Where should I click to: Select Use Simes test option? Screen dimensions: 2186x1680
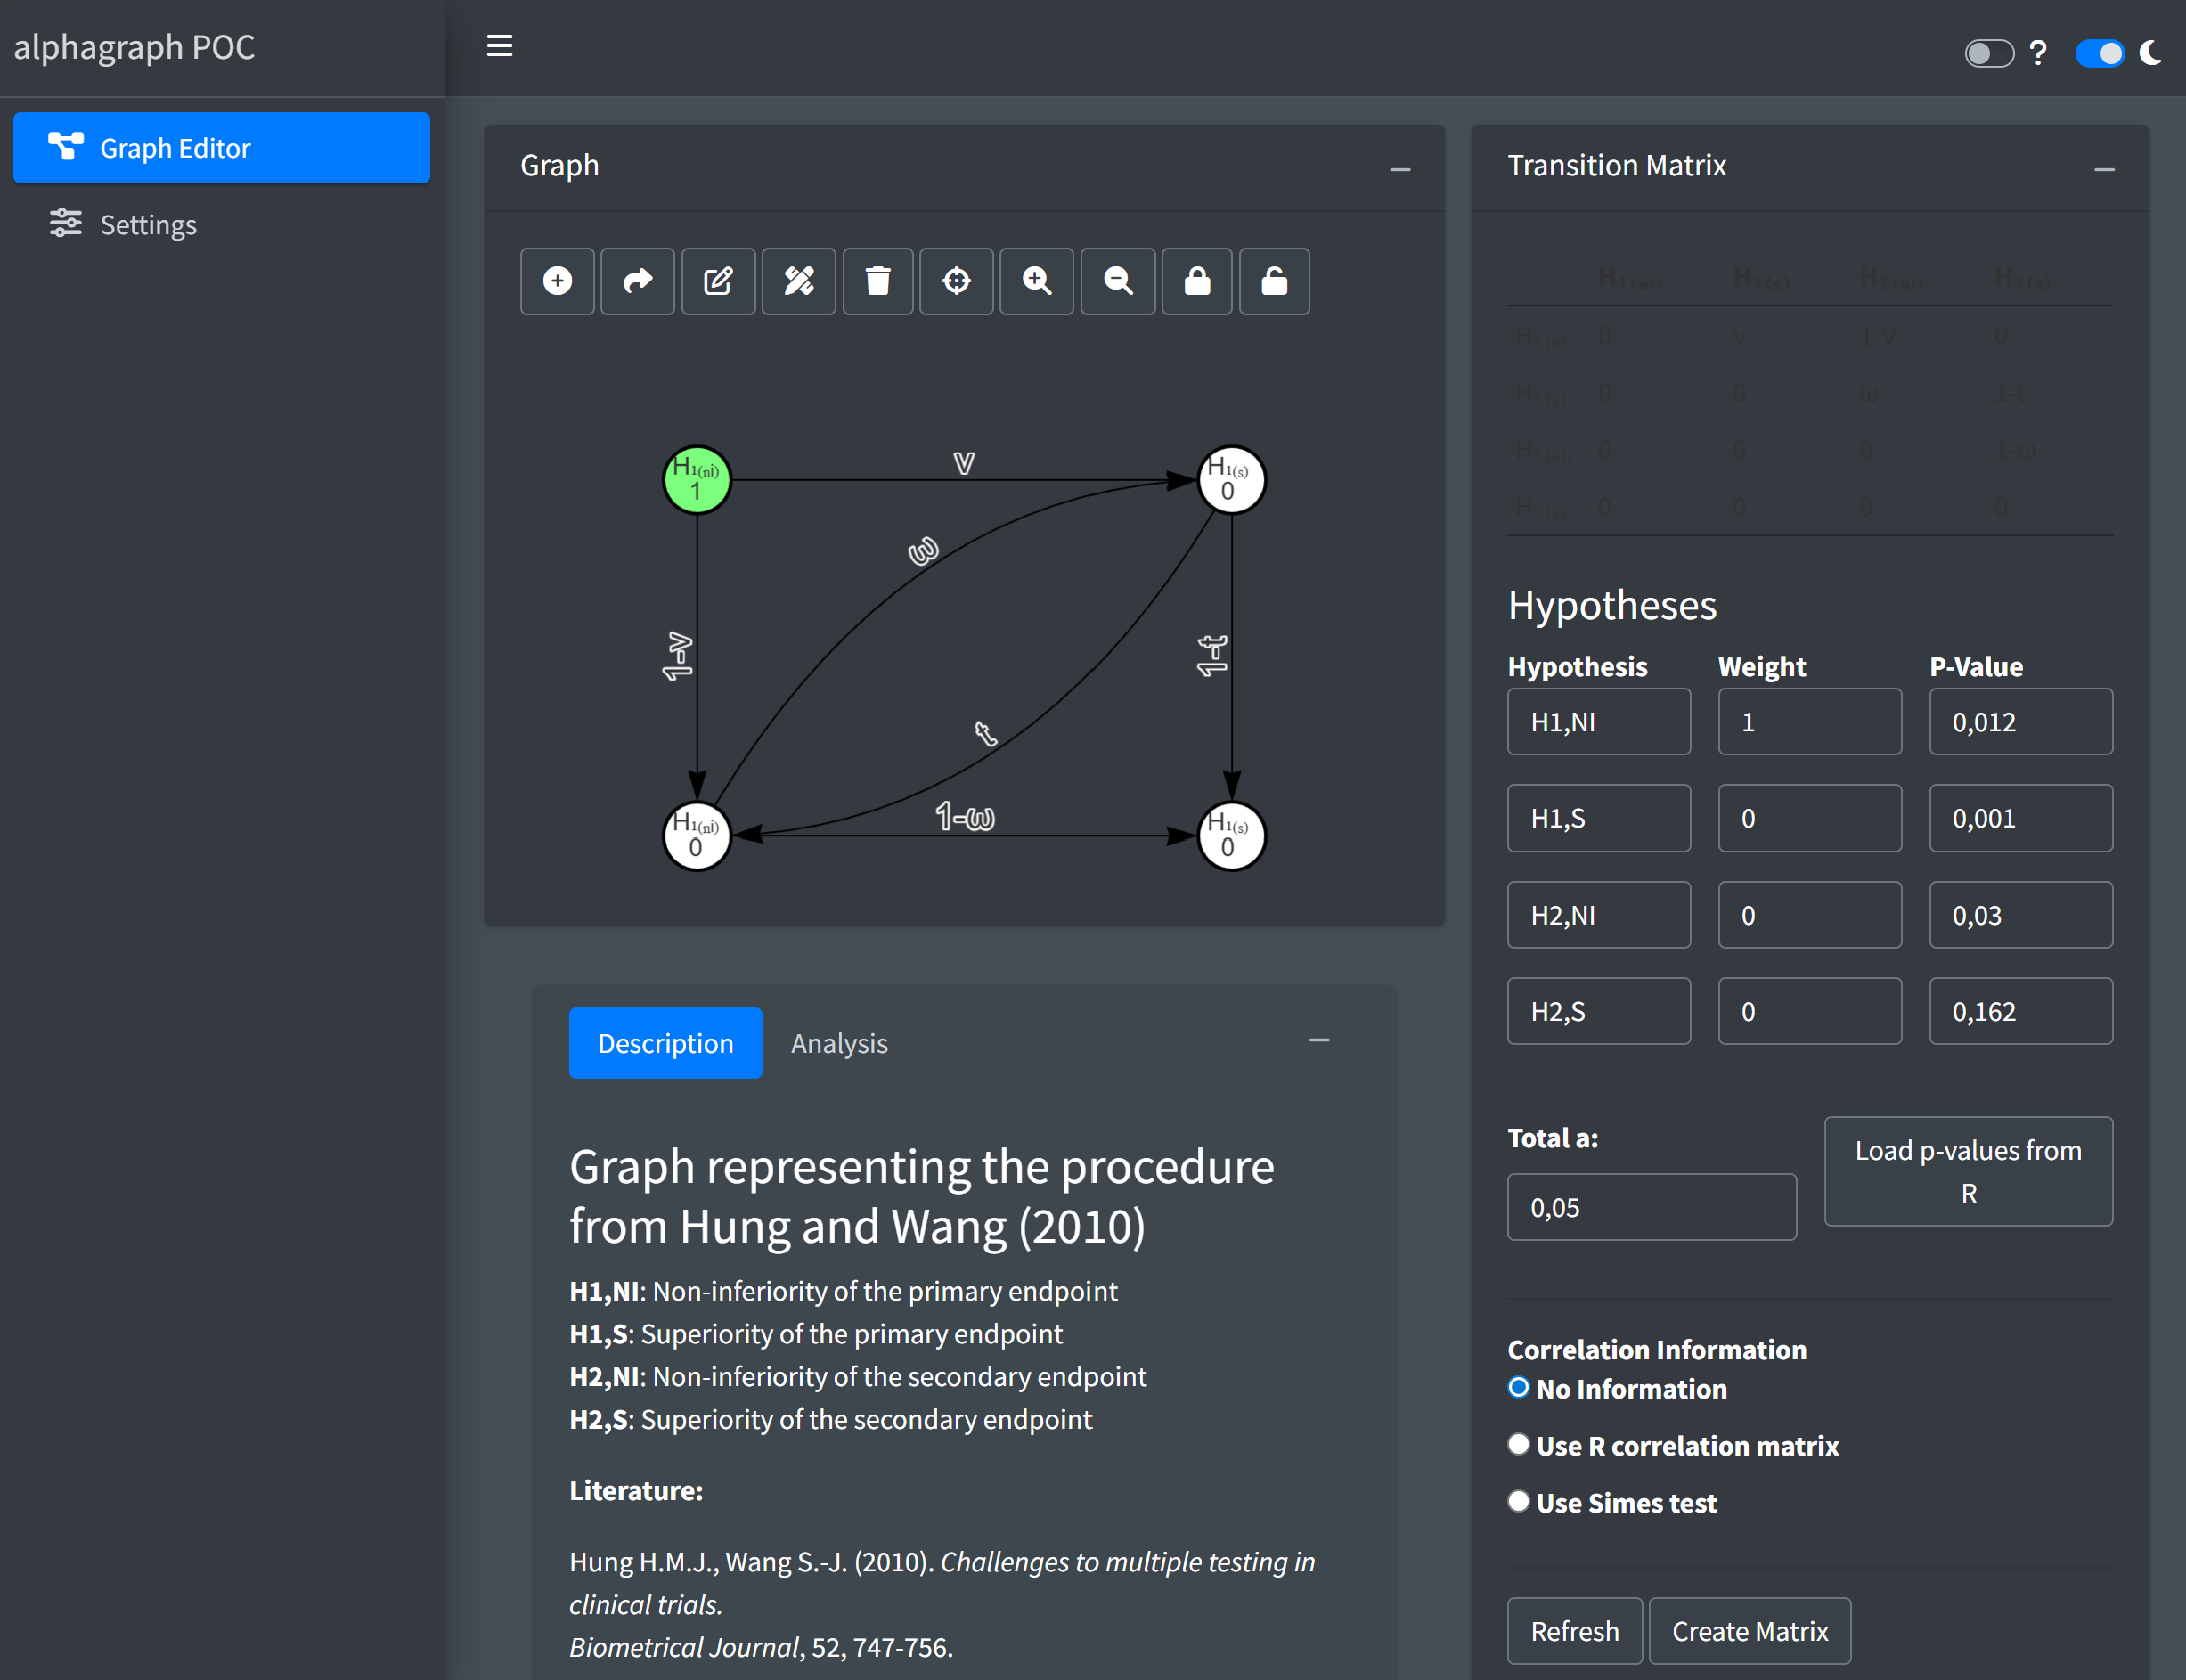1519,1501
